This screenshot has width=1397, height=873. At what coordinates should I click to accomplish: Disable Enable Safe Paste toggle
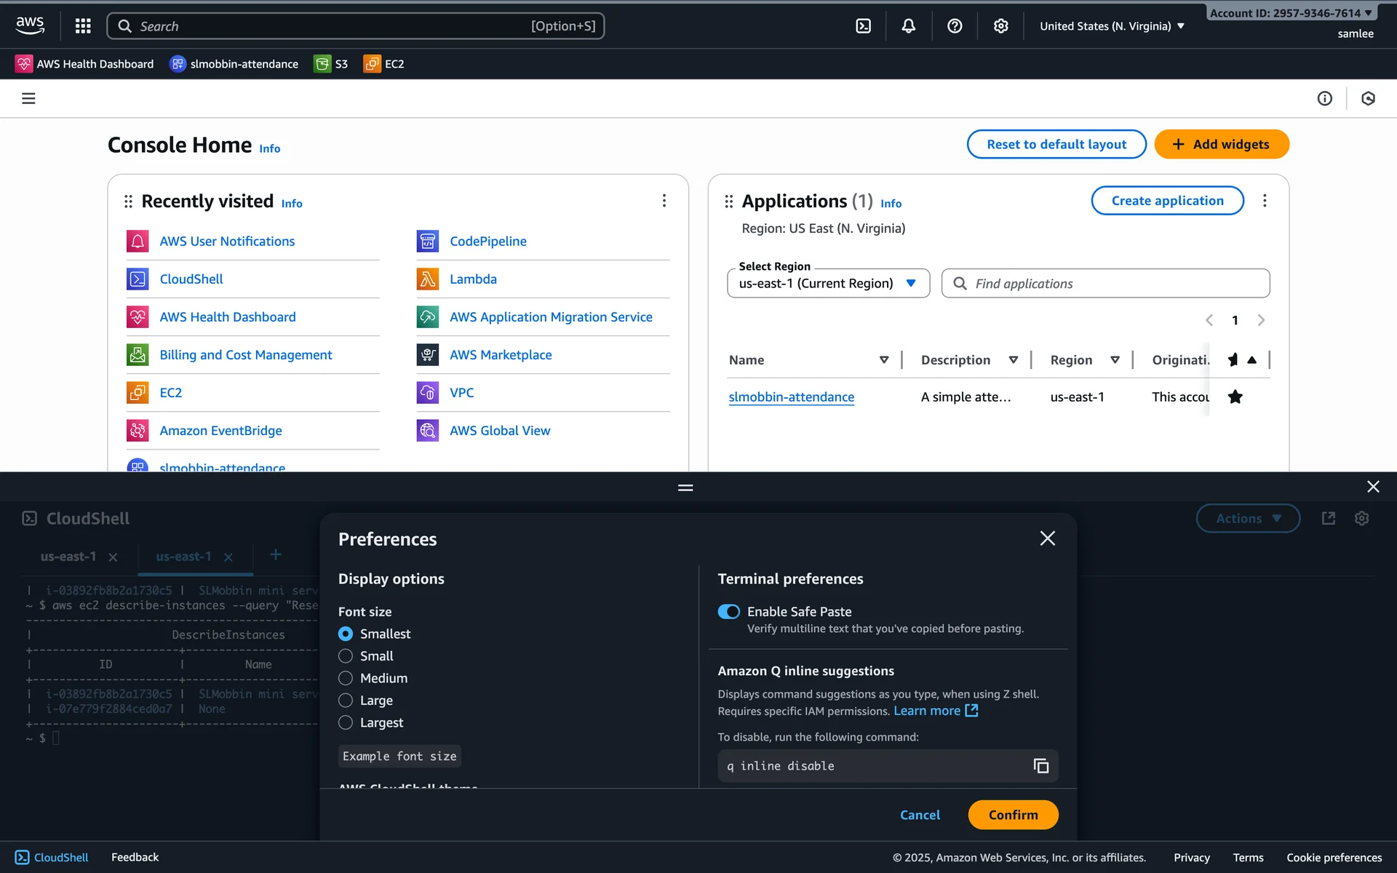pyautogui.click(x=728, y=612)
